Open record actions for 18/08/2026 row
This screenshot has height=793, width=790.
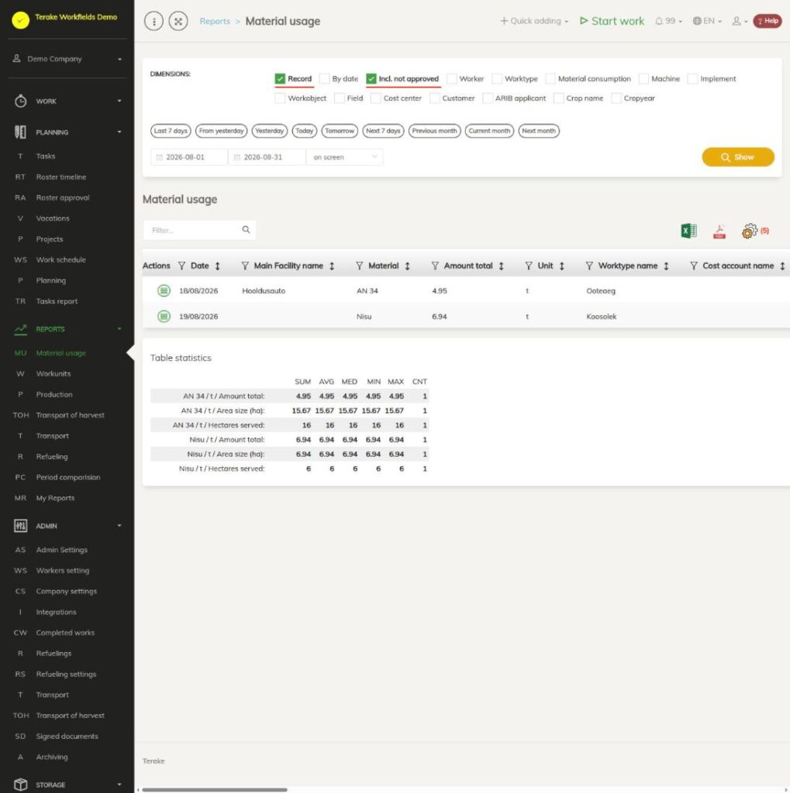point(164,291)
